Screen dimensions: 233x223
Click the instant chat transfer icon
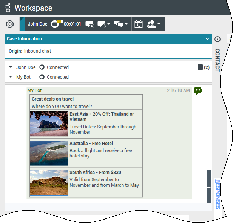101,24
